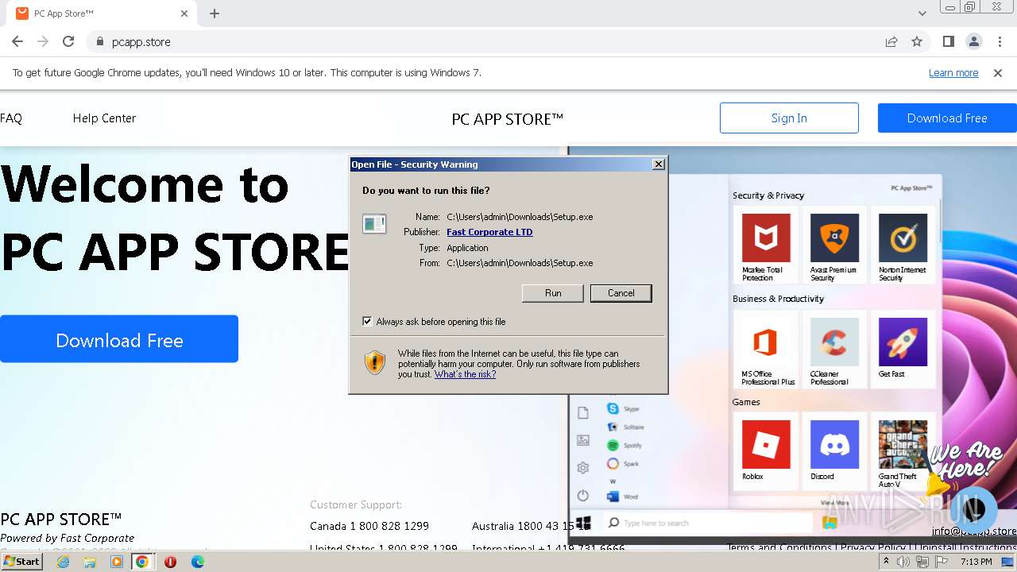Click the Chrome taskbar icon

click(x=142, y=562)
